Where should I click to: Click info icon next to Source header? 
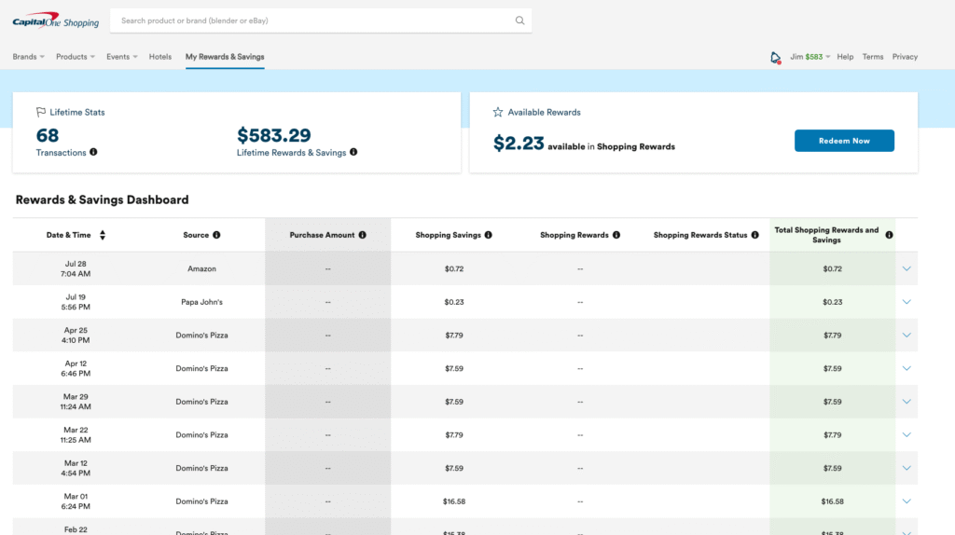216,236
